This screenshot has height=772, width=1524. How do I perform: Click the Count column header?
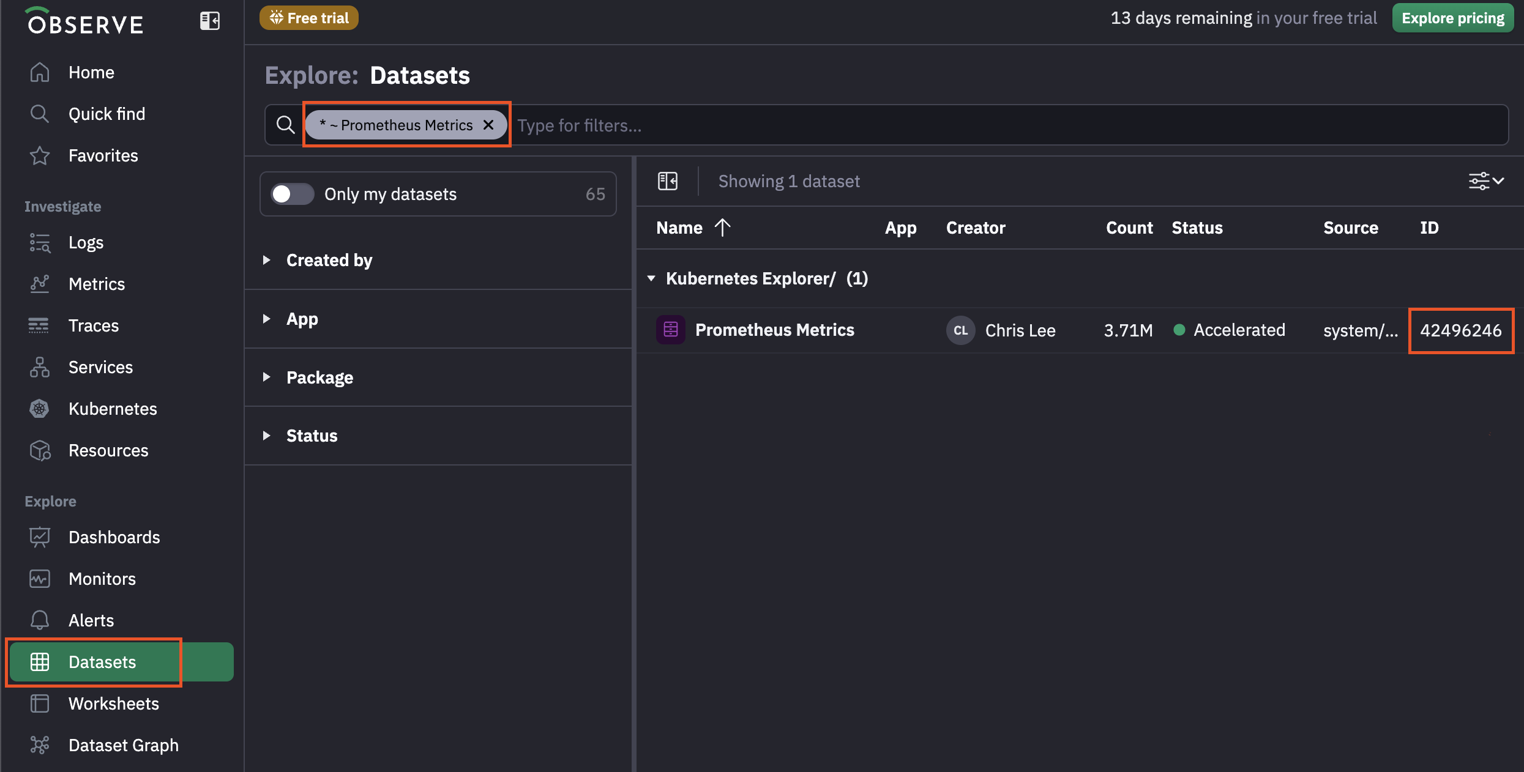[1129, 228]
